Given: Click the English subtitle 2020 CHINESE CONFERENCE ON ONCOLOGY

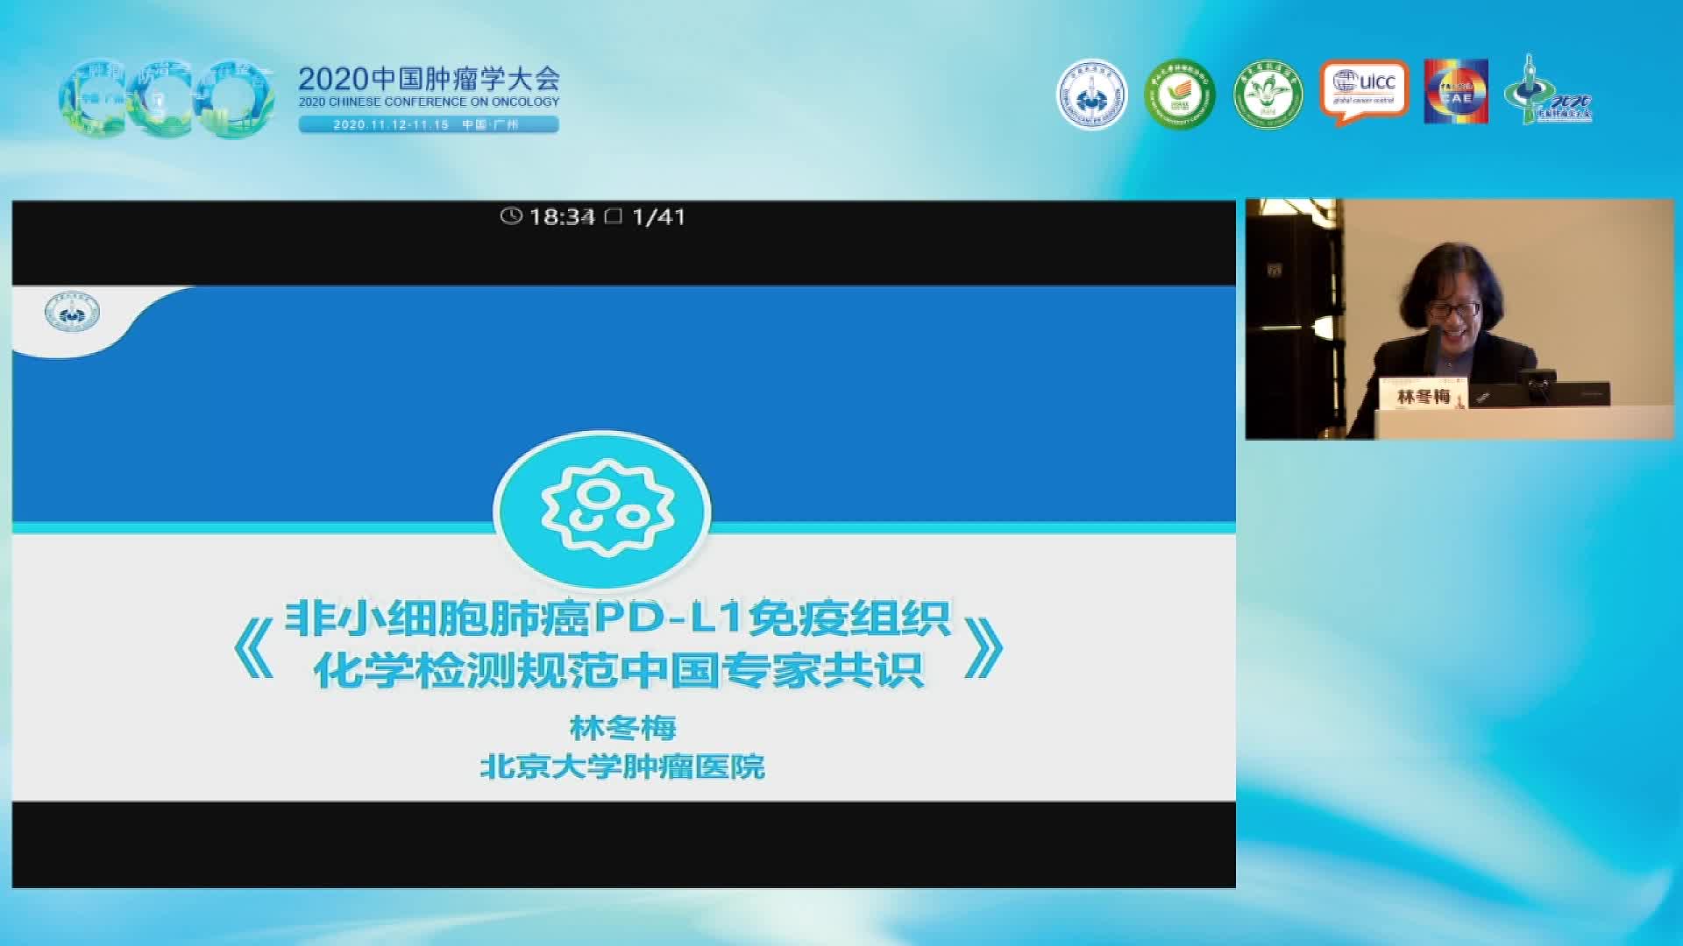Looking at the screenshot, I should (429, 102).
